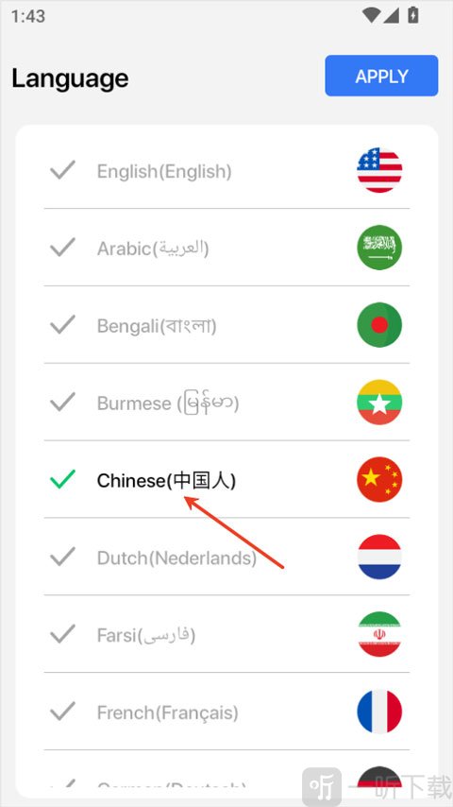
Task: Check the Arabic language checkmark
Action: point(62,248)
